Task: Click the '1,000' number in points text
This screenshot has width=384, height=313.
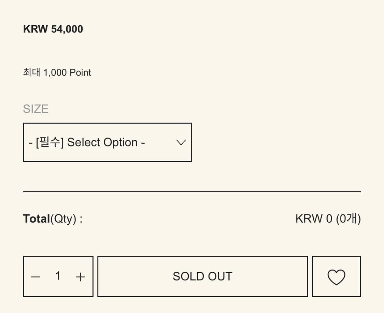Action: coord(55,73)
